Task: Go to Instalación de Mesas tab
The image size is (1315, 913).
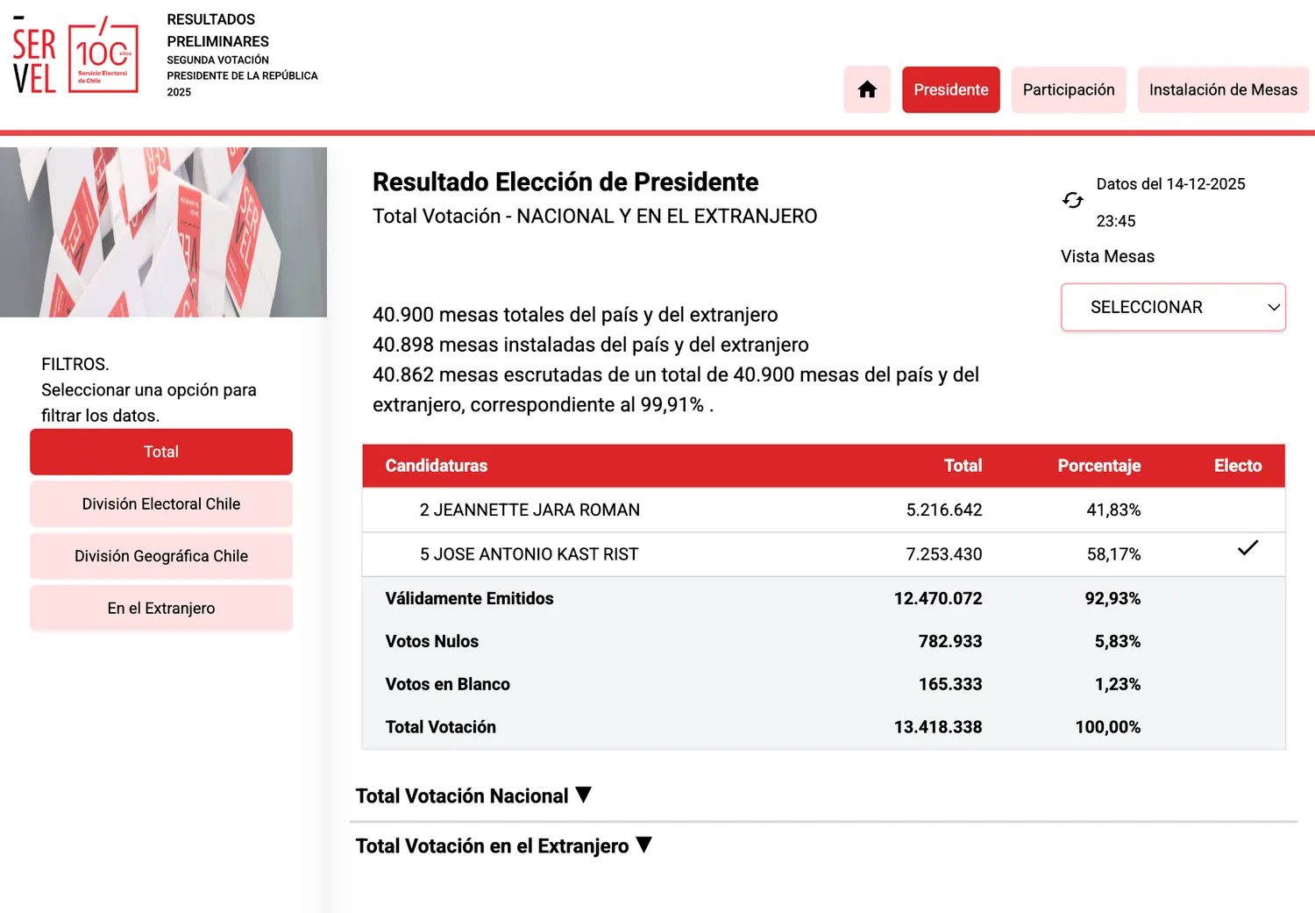Action: click(x=1222, y=89)
